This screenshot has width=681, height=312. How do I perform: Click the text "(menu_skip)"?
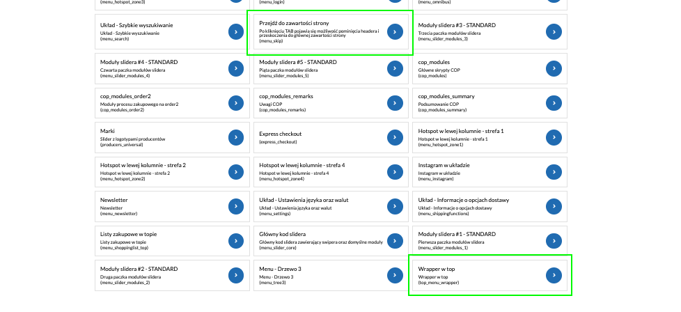(x=271, y=41)
